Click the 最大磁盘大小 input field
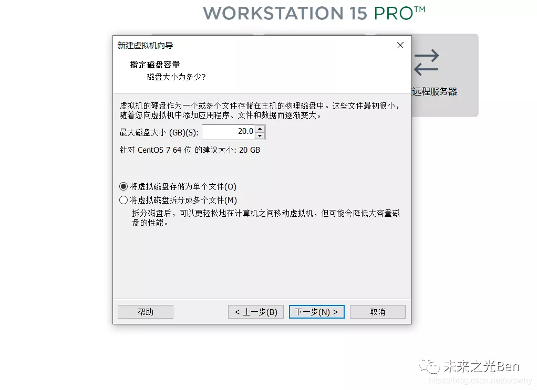The image size is (537, 390). pos(229,132)
